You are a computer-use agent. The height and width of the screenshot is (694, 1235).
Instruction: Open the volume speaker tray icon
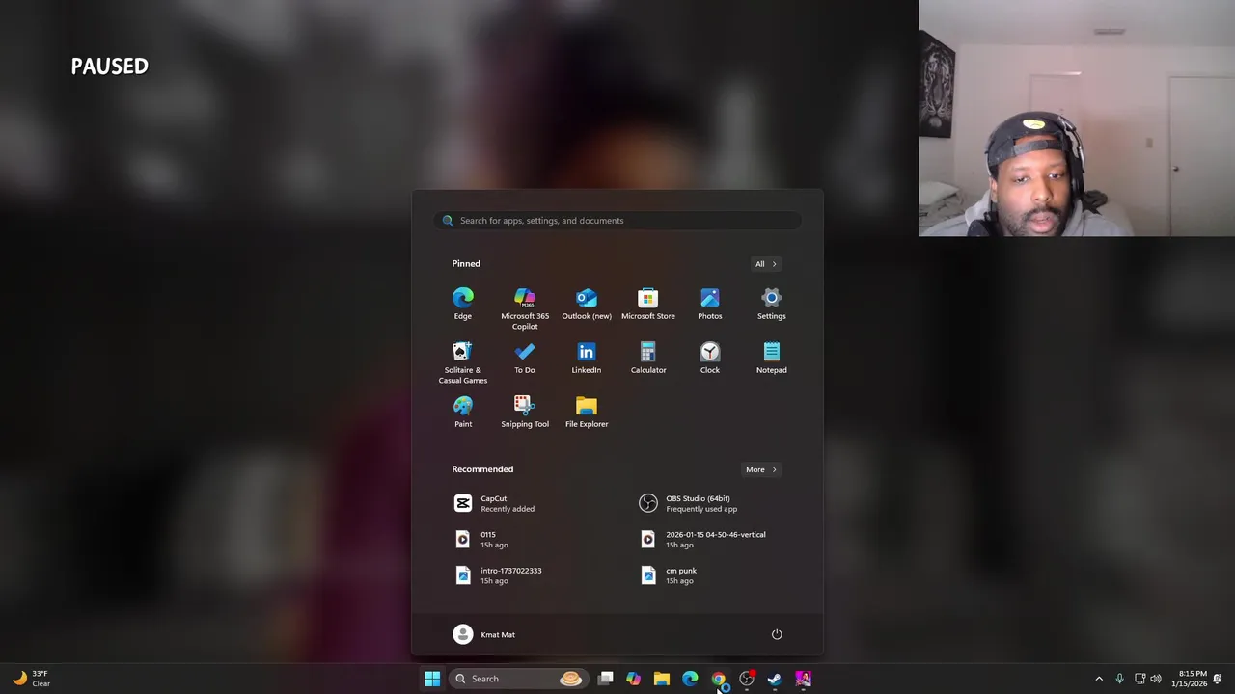1156,679
